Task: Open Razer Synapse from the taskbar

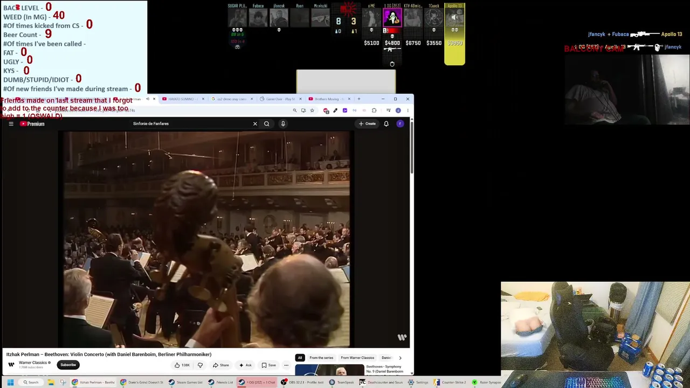Action: pos(486,383)
